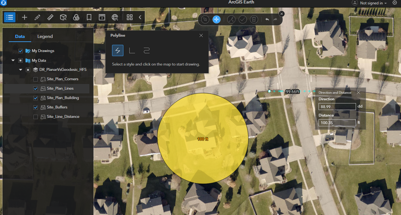The image size is (401, 215).
Task: Collapse the left panel using the chevron
Action: click(140, 17)
